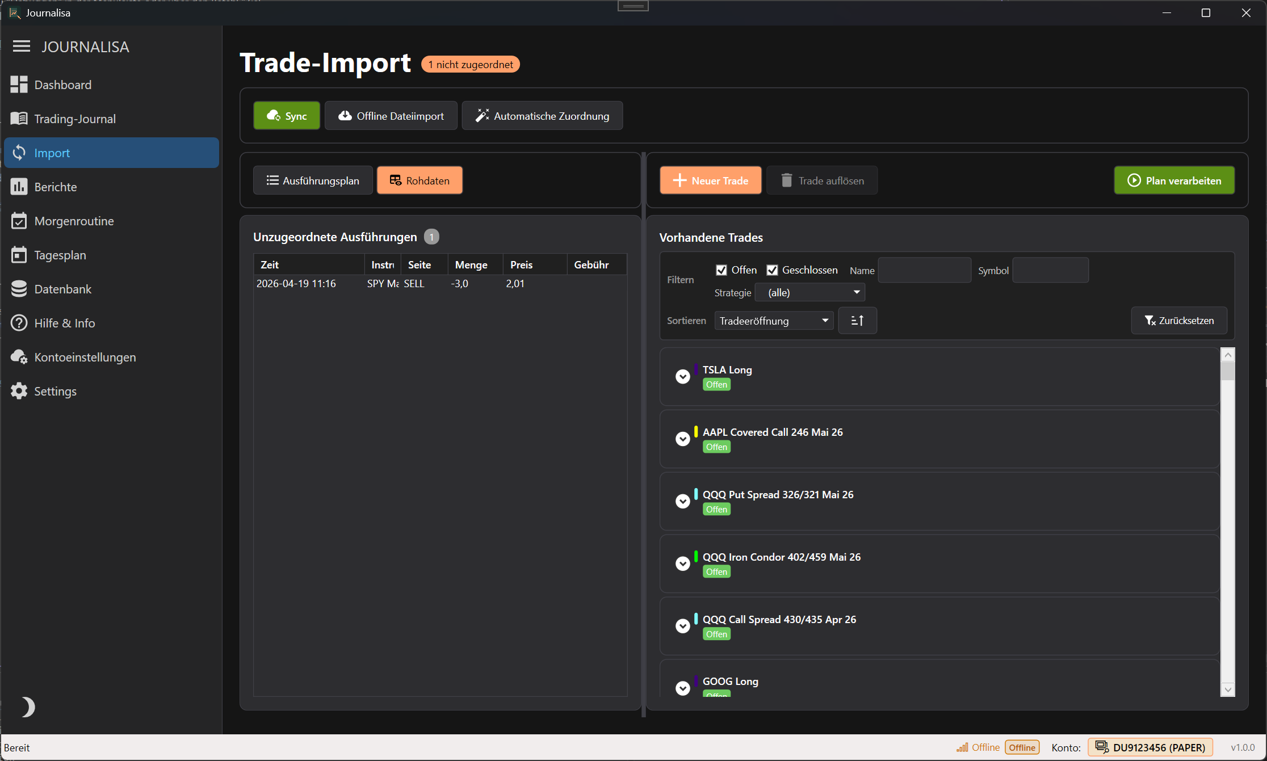Open the hamburger navigation menu
Screen dimensions: 1267x761
coord(21,47)
